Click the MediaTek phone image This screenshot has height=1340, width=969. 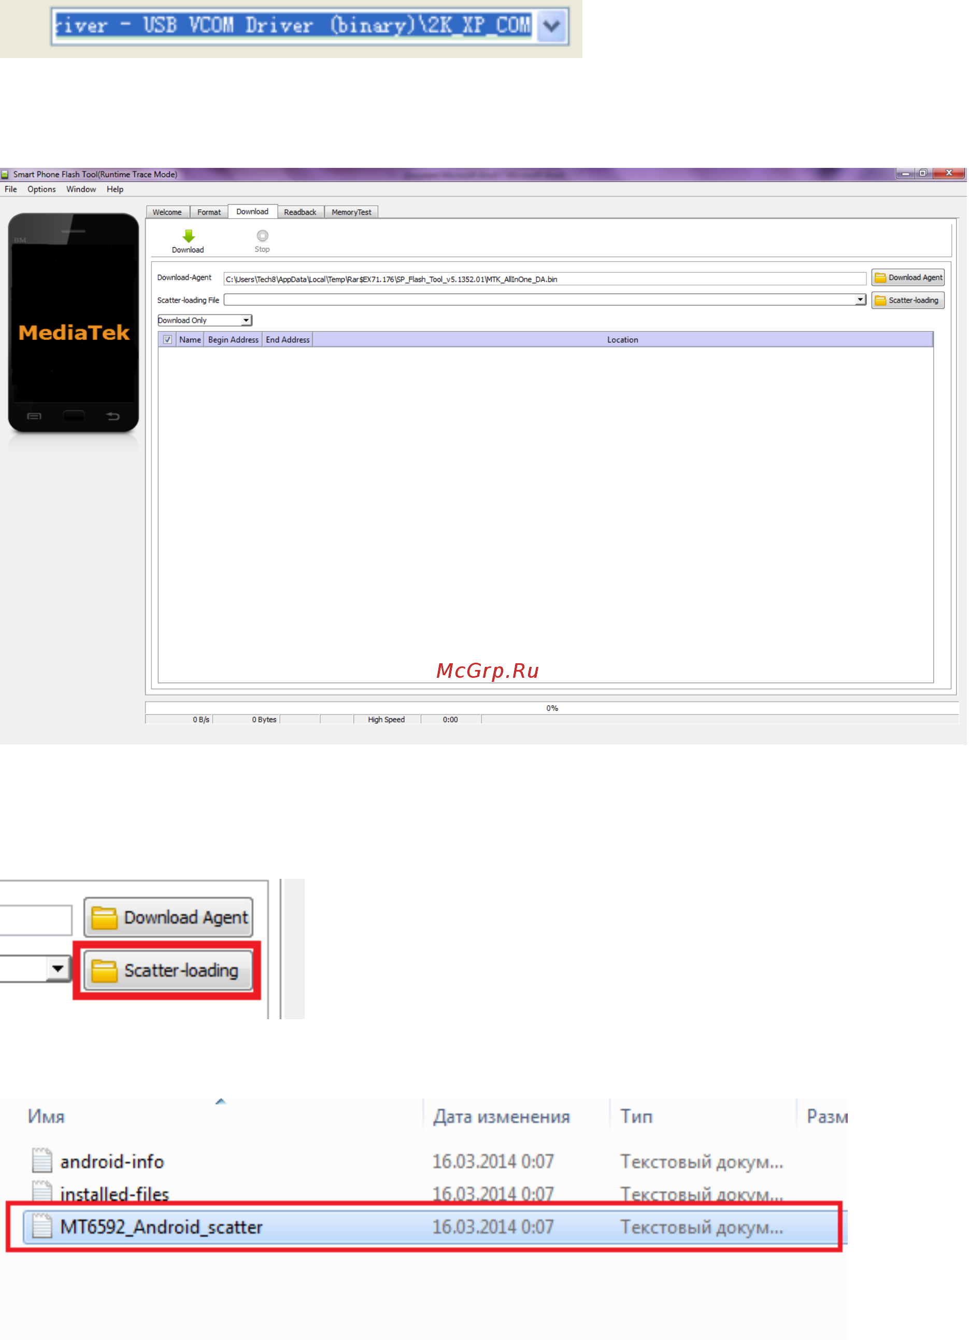tap(73, 323)
